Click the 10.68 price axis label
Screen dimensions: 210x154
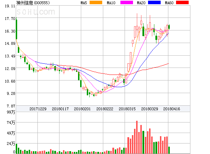coord(10,81)
